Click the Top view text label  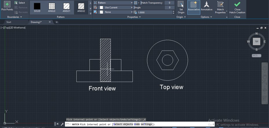[x=171, y=87]
